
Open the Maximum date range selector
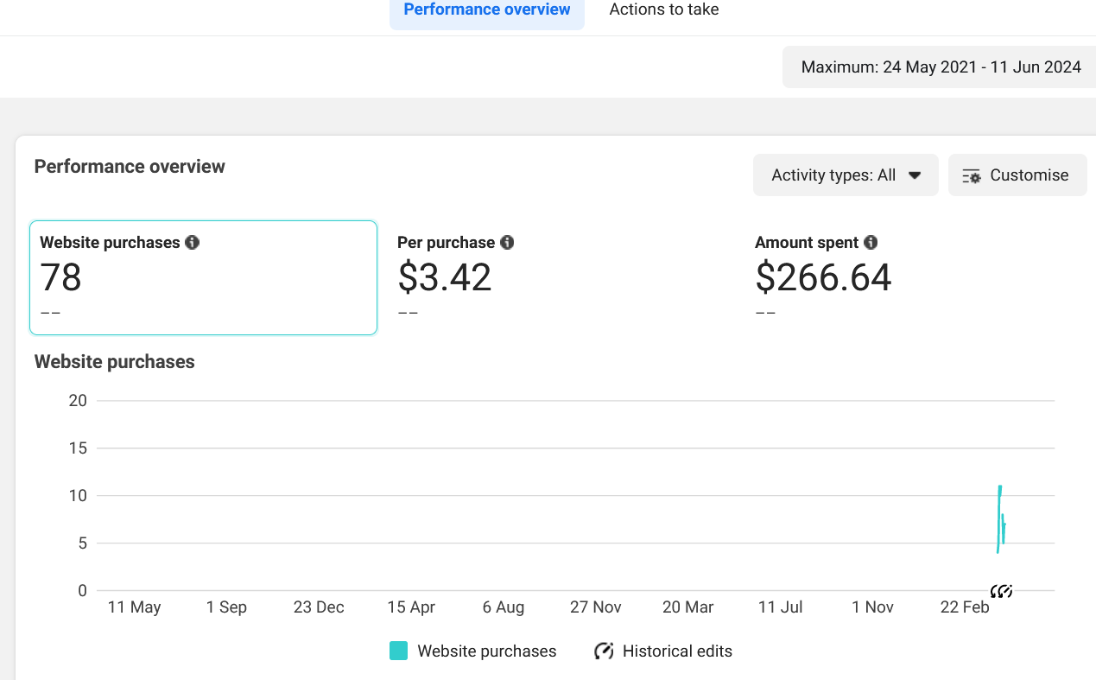point(941,67)
